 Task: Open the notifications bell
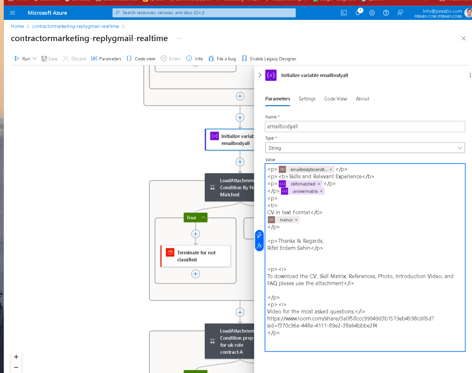tap(358, 12)
